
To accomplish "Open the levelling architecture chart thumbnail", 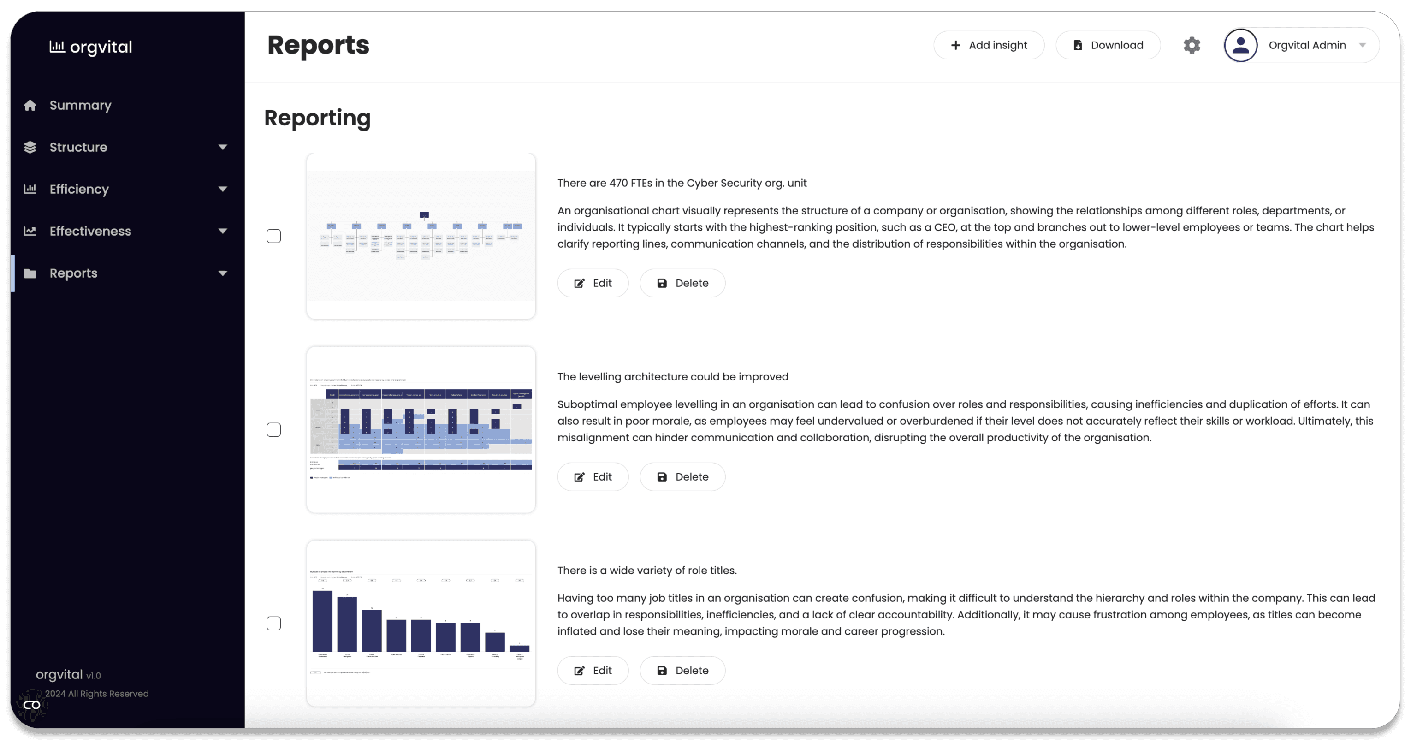I will click(421, 430).
